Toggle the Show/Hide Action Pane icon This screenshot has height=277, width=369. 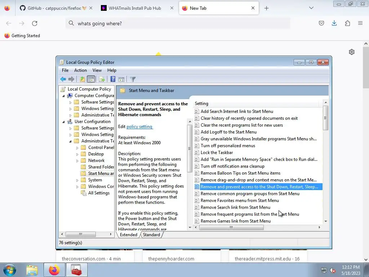click(121, 79)
